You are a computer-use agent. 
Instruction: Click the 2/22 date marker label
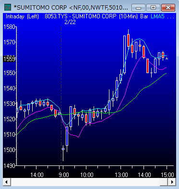(70, 22)
